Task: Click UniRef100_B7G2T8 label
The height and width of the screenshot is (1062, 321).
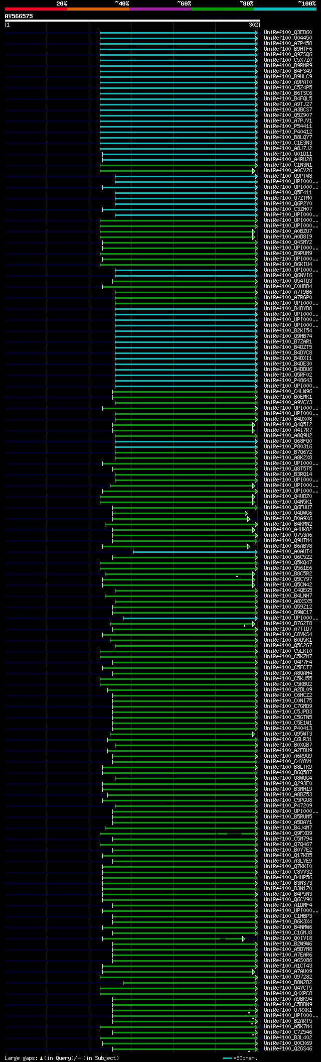Action: 288,623
